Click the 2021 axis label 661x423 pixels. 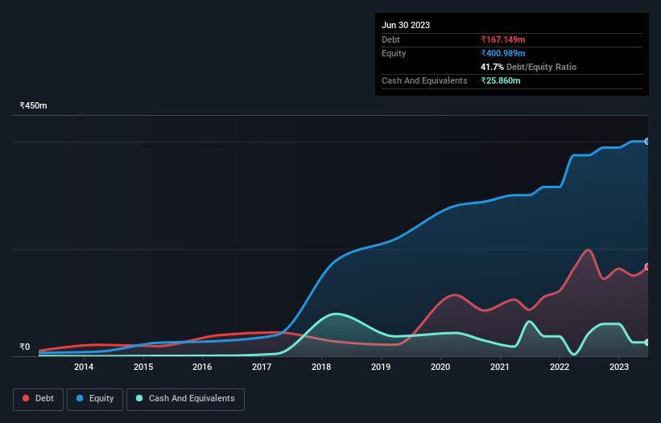tap(500, 367)
